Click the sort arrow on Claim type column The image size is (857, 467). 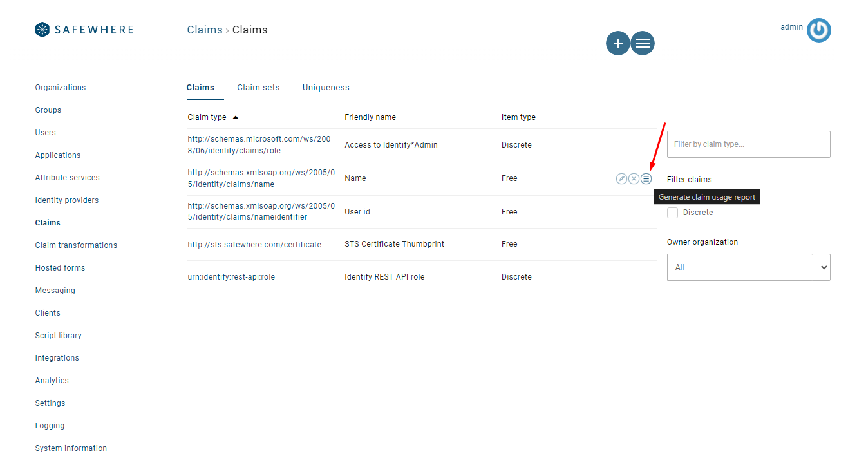point(235,117)
